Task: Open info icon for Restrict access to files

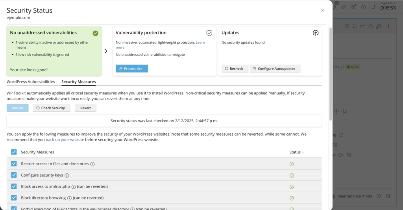Action: [92, 164]
